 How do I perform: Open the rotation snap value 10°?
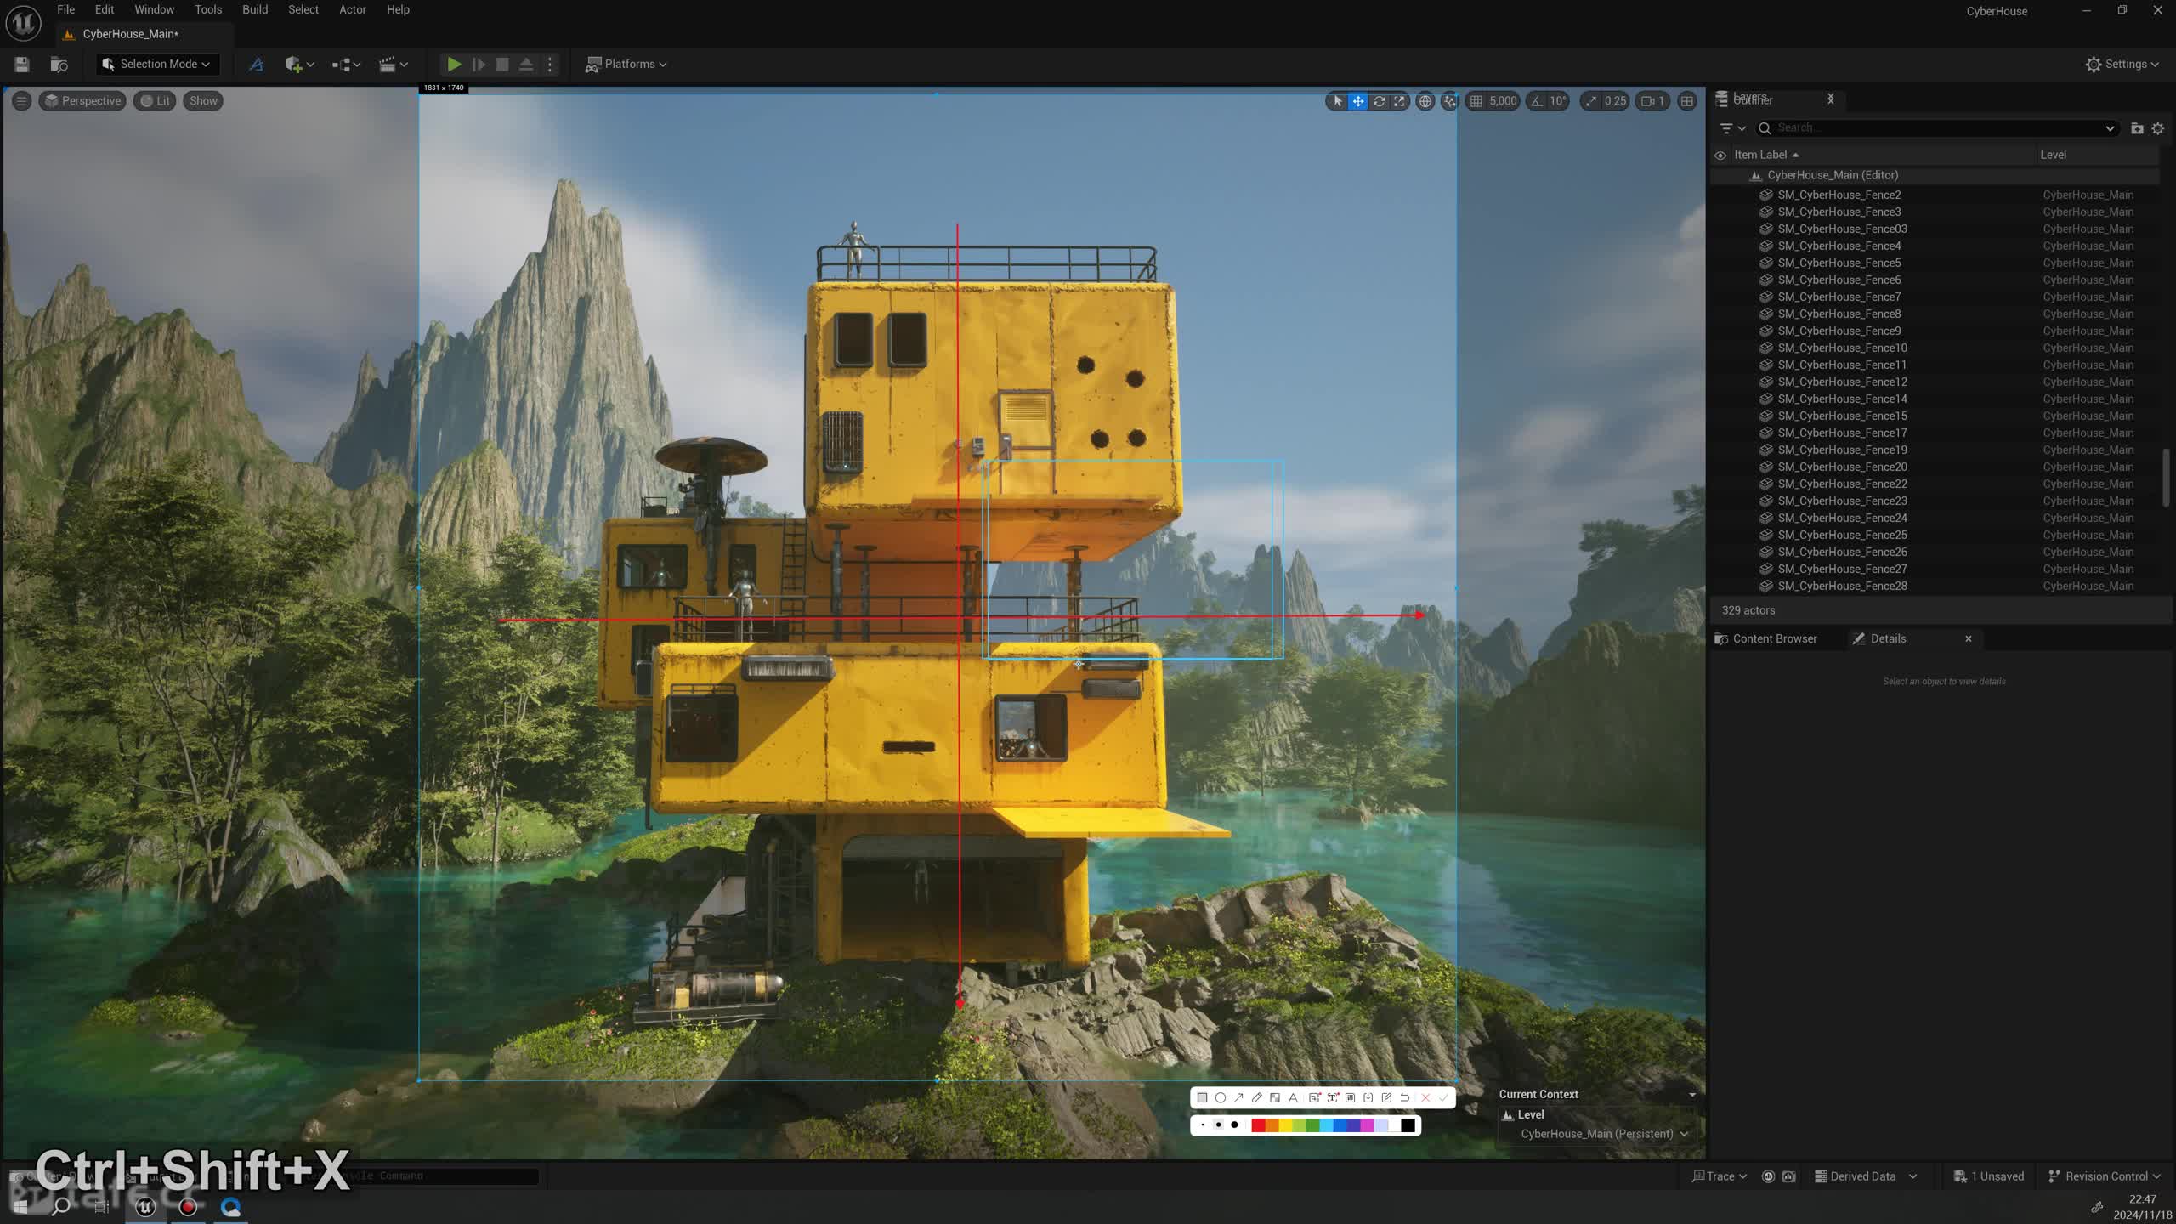click(x=1557, y=101)
